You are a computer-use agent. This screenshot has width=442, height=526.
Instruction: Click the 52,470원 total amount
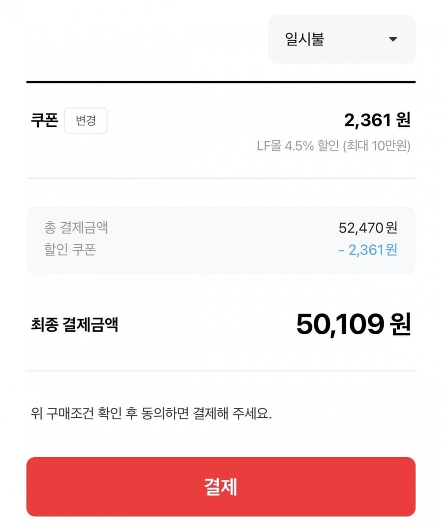coord(368,228)
